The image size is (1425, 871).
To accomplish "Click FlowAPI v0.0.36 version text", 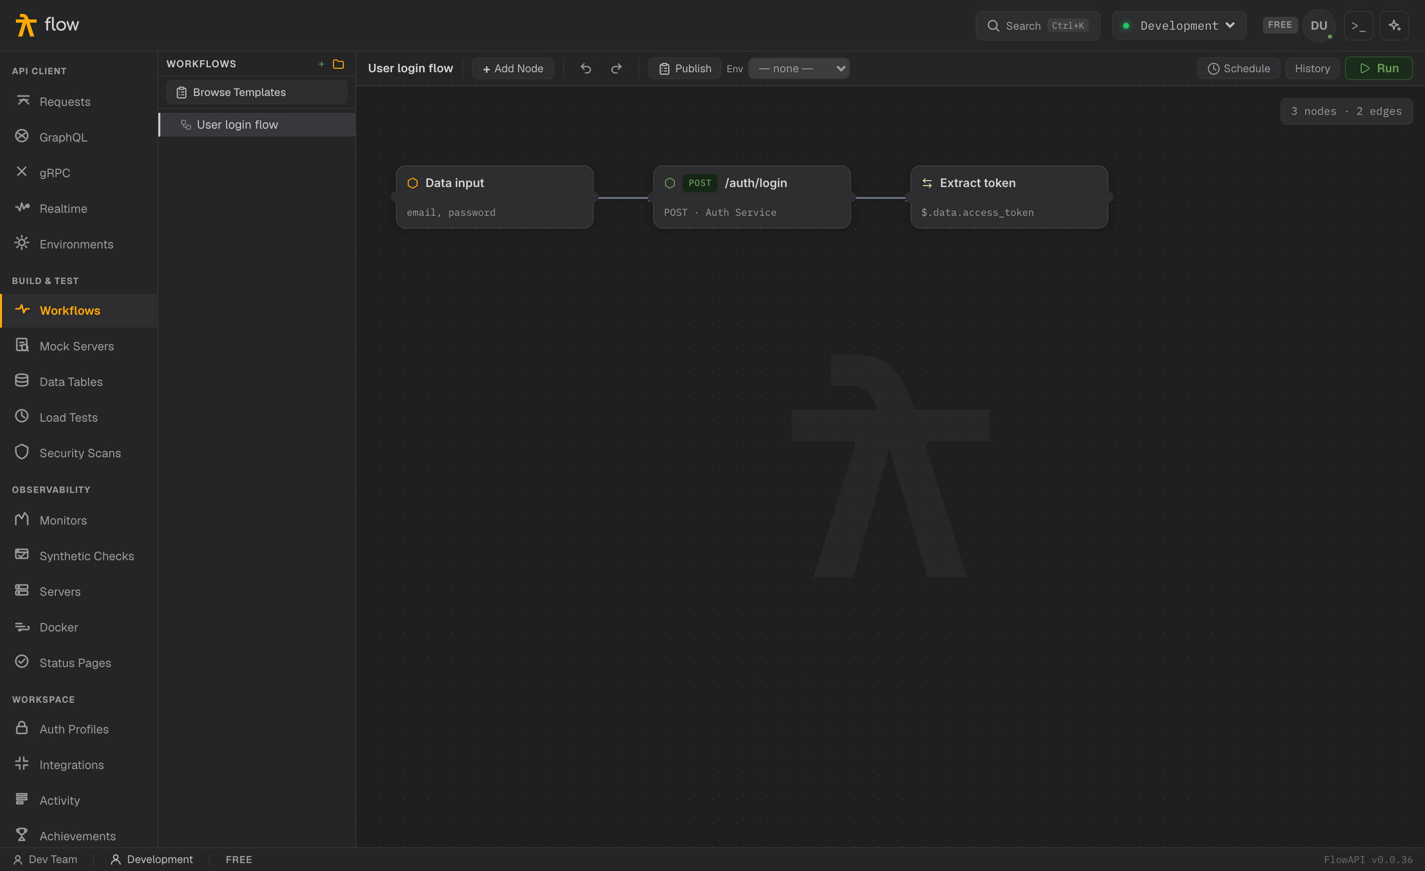I will tap(1368, 860).
